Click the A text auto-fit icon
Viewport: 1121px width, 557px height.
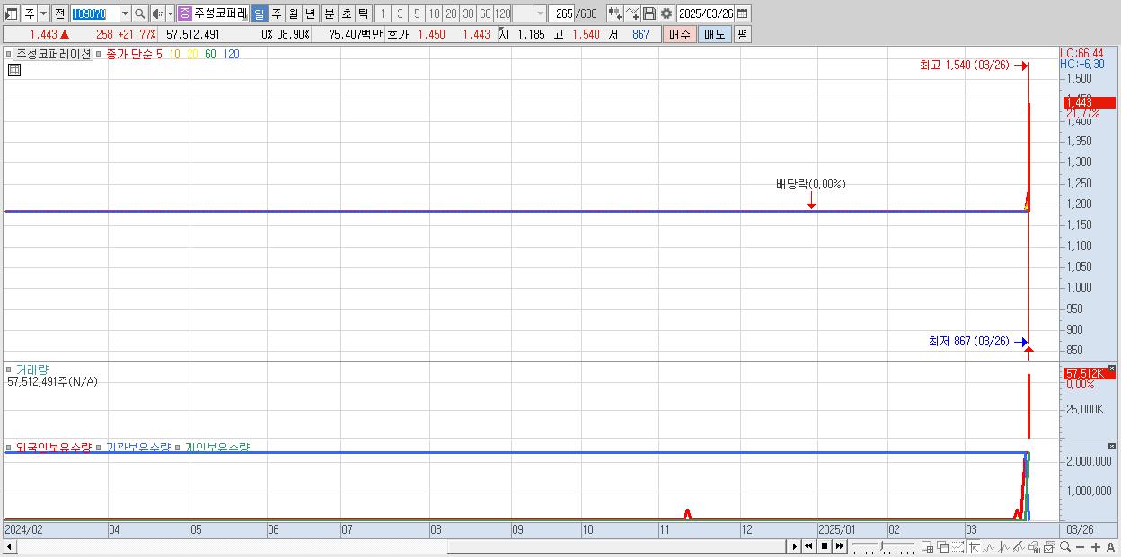1110,546
